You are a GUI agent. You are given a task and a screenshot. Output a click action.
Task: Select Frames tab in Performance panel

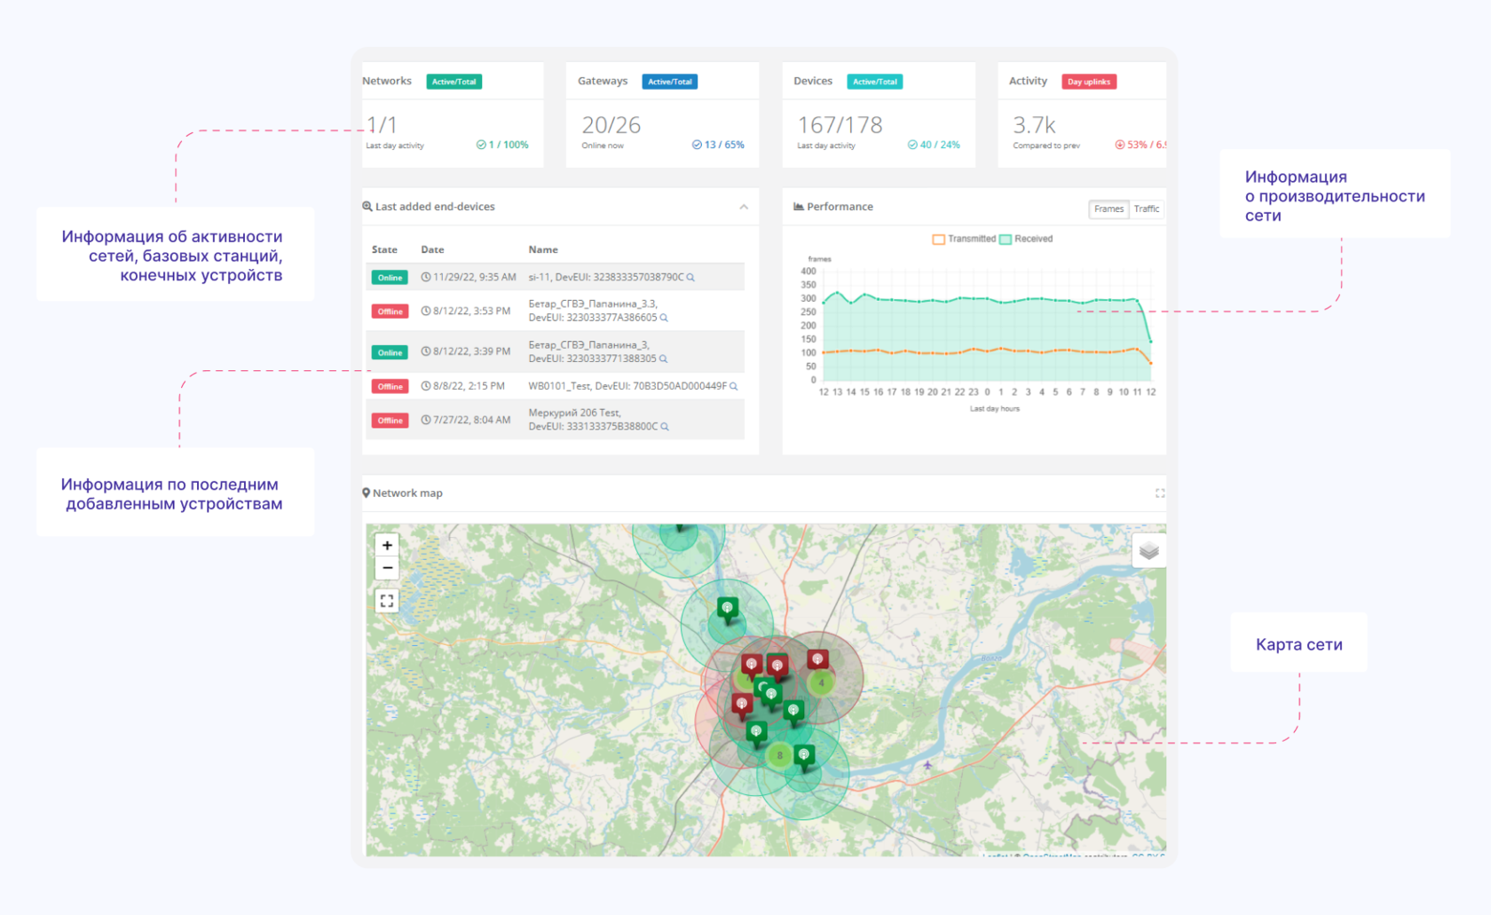pos(1108,209)
